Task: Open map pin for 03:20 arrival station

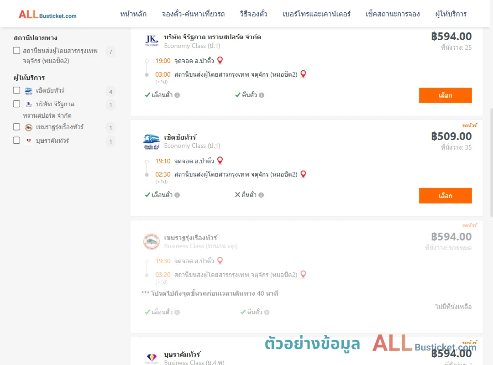Action: [303, 274]
